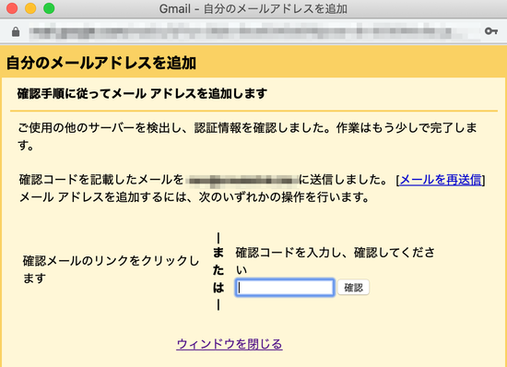This screenshot has height=367, width=507.
Task: Click the password key icon
Action: 490,31
